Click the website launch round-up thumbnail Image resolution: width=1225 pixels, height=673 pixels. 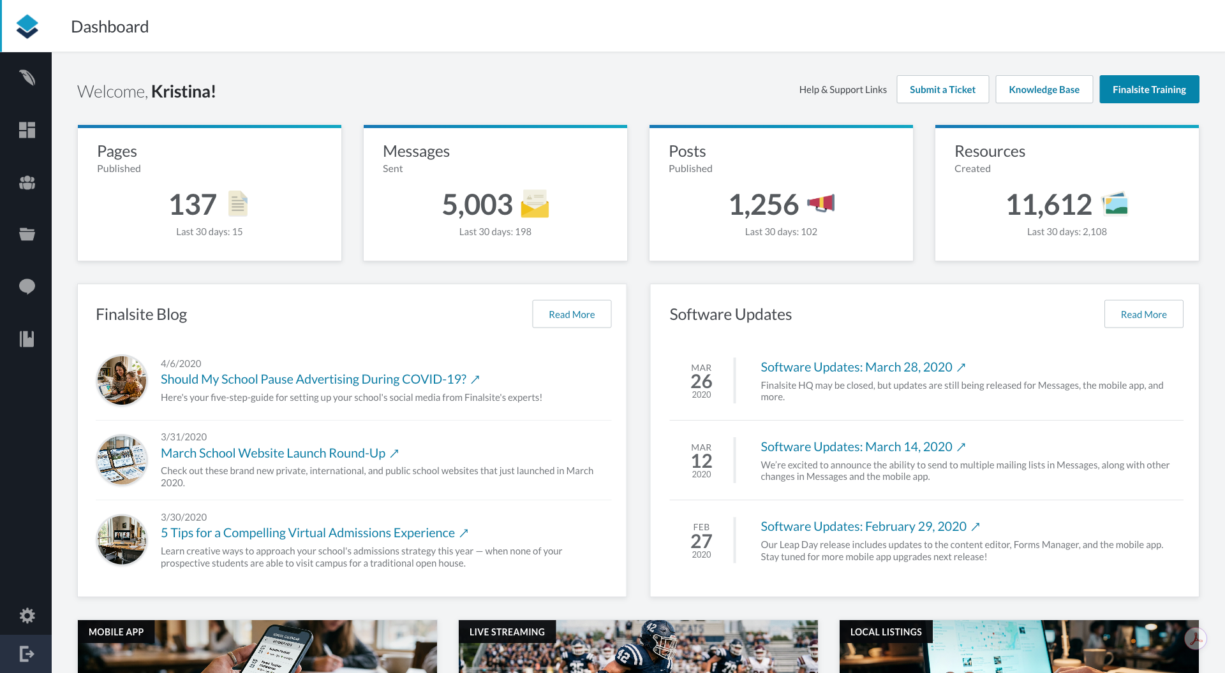pyautogui.click(x=122, y=460)
